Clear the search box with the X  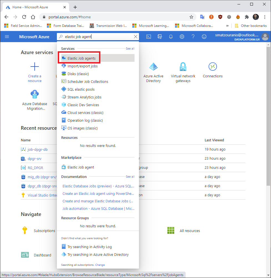coord(136,37)
